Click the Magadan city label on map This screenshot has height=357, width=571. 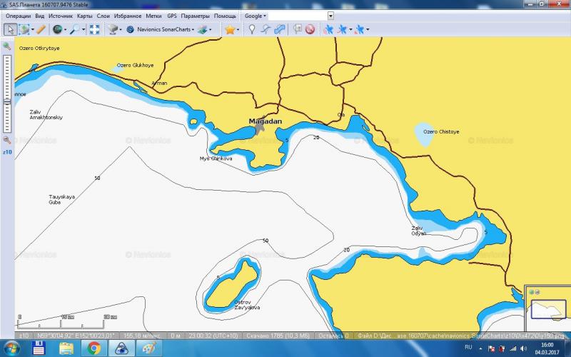[x=266, y=121]
